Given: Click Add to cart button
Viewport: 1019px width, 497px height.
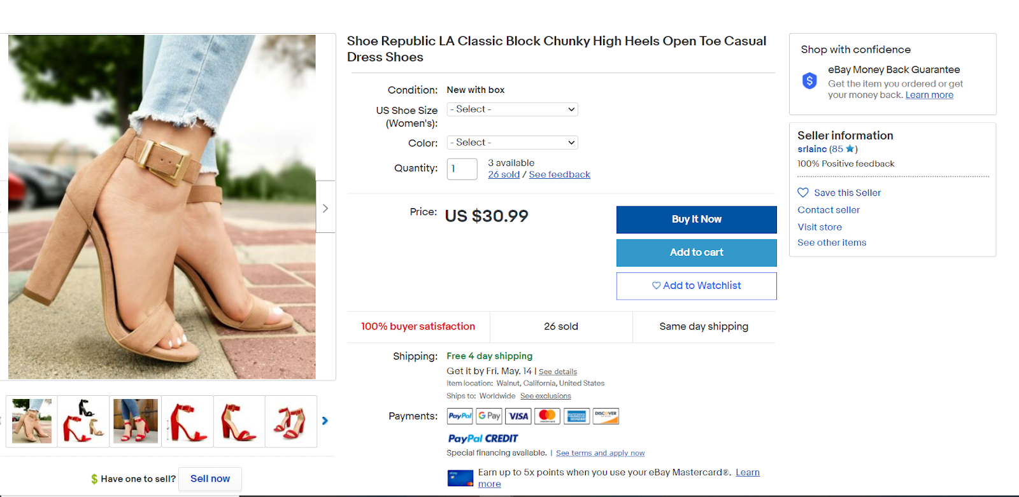Looking at the screenshot, I should (x=696, y=253).
